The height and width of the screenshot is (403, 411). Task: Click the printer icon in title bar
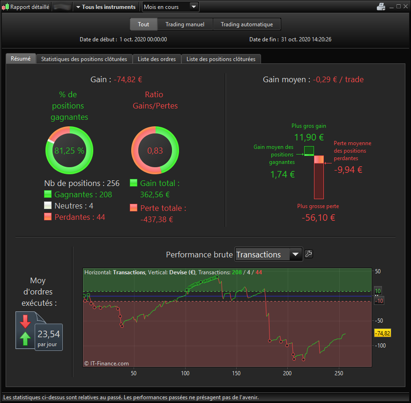click(381, 7)
